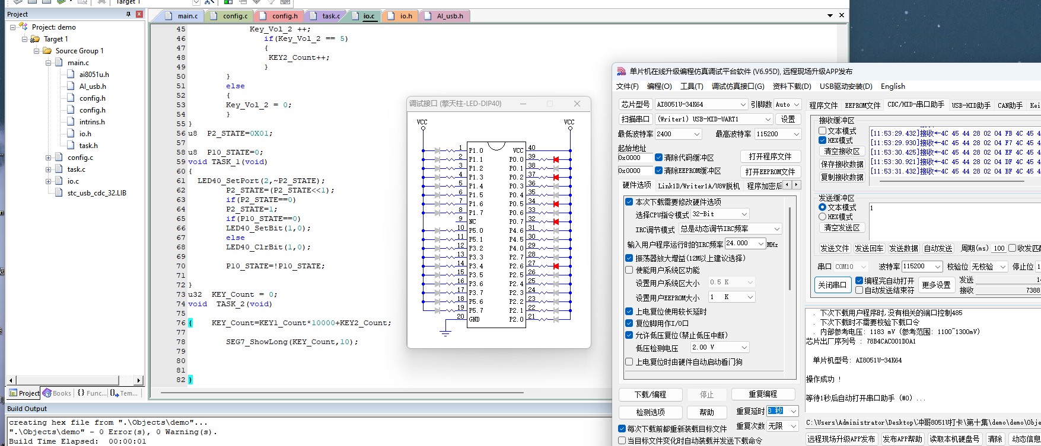This screenshot has height=446, width=1041.
Task: Click the send buffer text area
Action: coord(954,220)
